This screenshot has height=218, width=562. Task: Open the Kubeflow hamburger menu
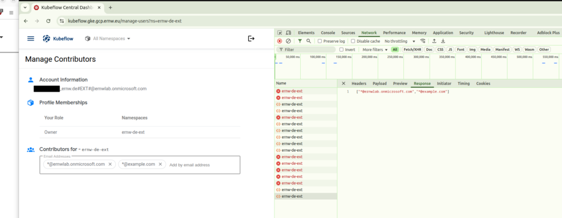click(31, 39)
